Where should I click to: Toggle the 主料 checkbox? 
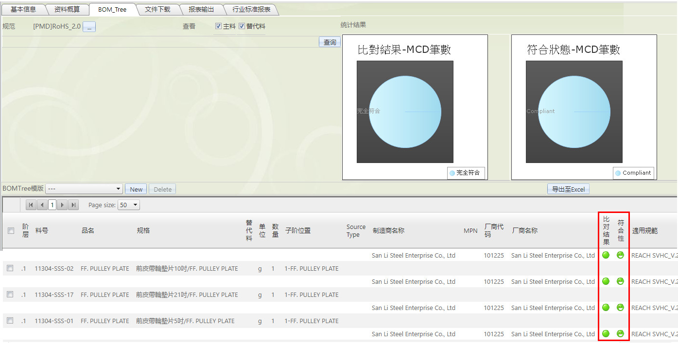[x=219, y=26]
